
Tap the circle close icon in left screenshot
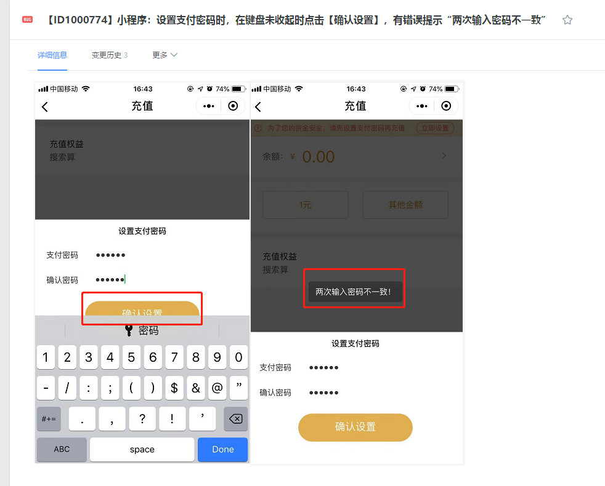[233, 106]
